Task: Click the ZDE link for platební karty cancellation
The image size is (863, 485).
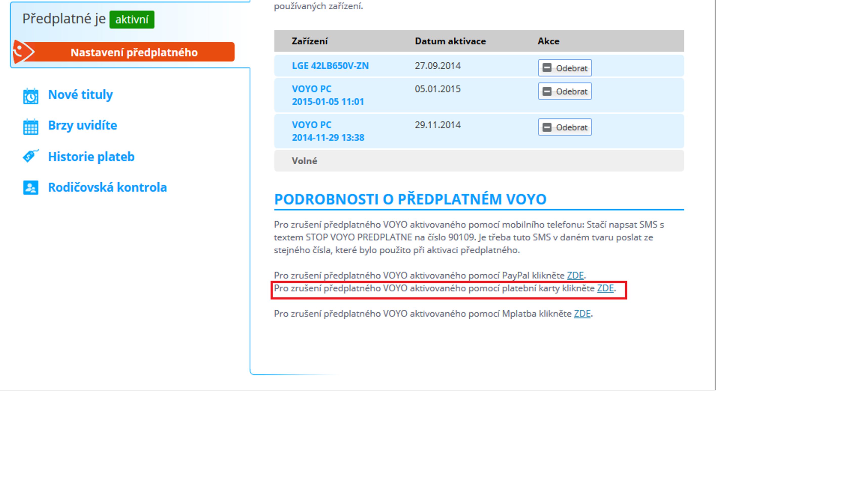Action: point(605,288)
